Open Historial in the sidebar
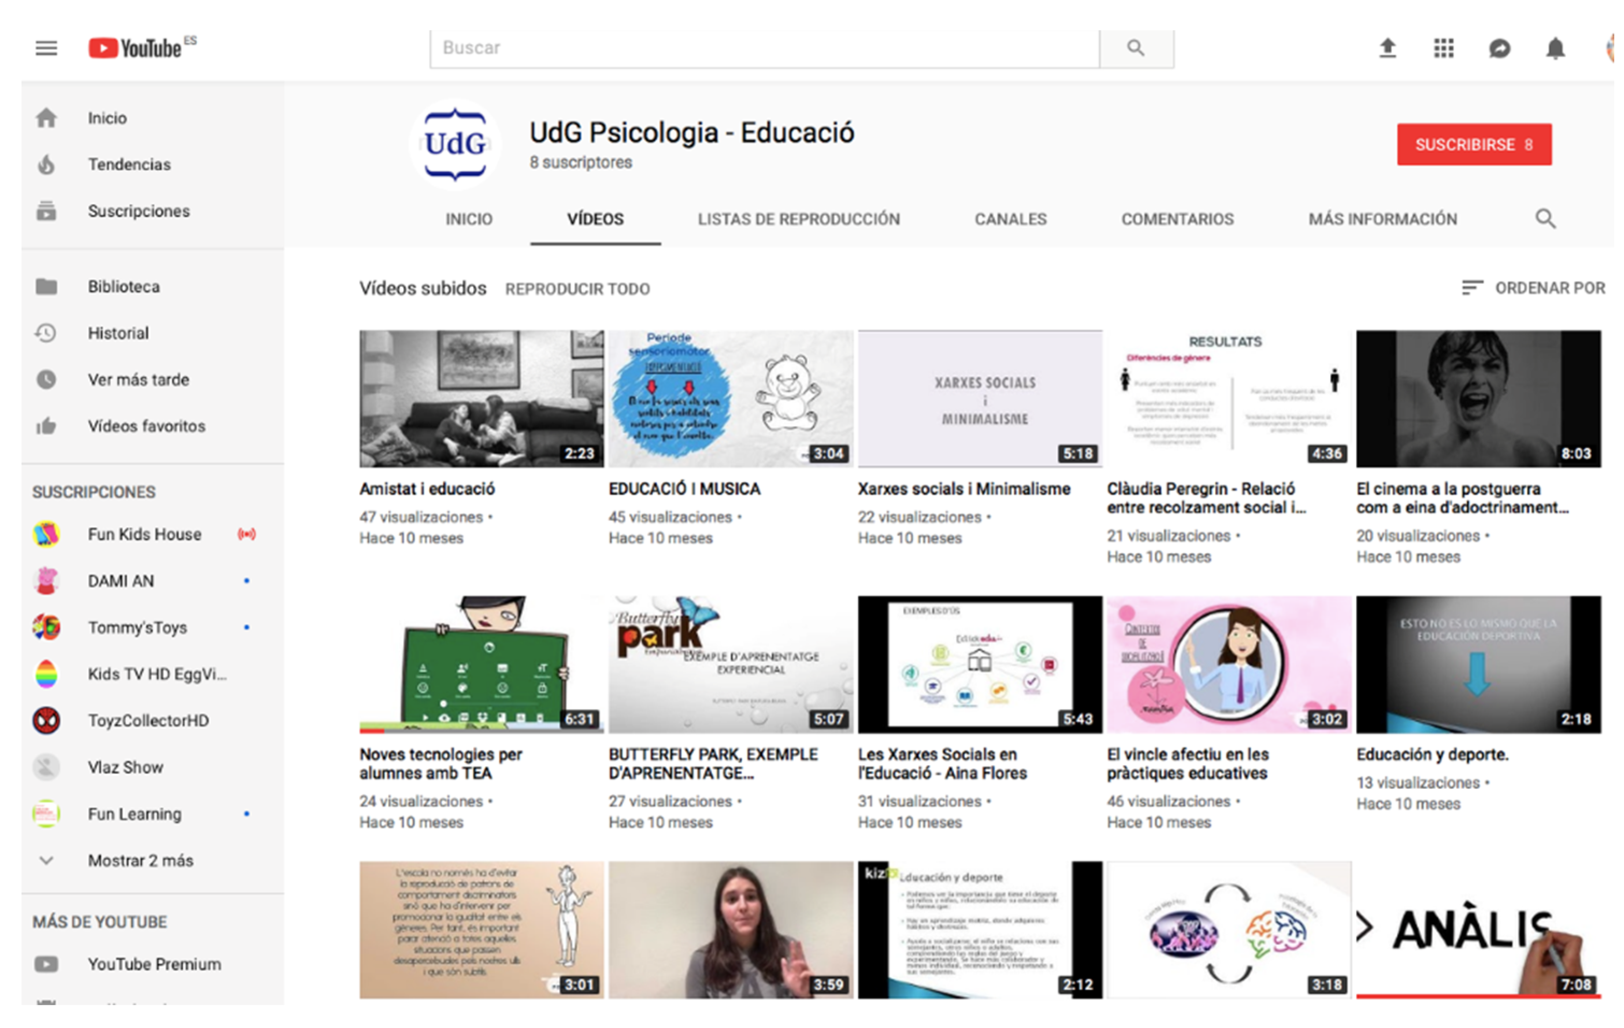 [x=118, y=333]
